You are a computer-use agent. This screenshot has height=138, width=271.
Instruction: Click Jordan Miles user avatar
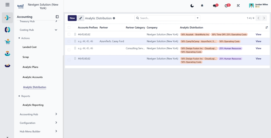(251, 6)
